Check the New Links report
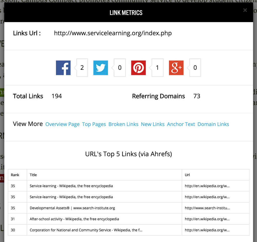 (x=153, y=124)
